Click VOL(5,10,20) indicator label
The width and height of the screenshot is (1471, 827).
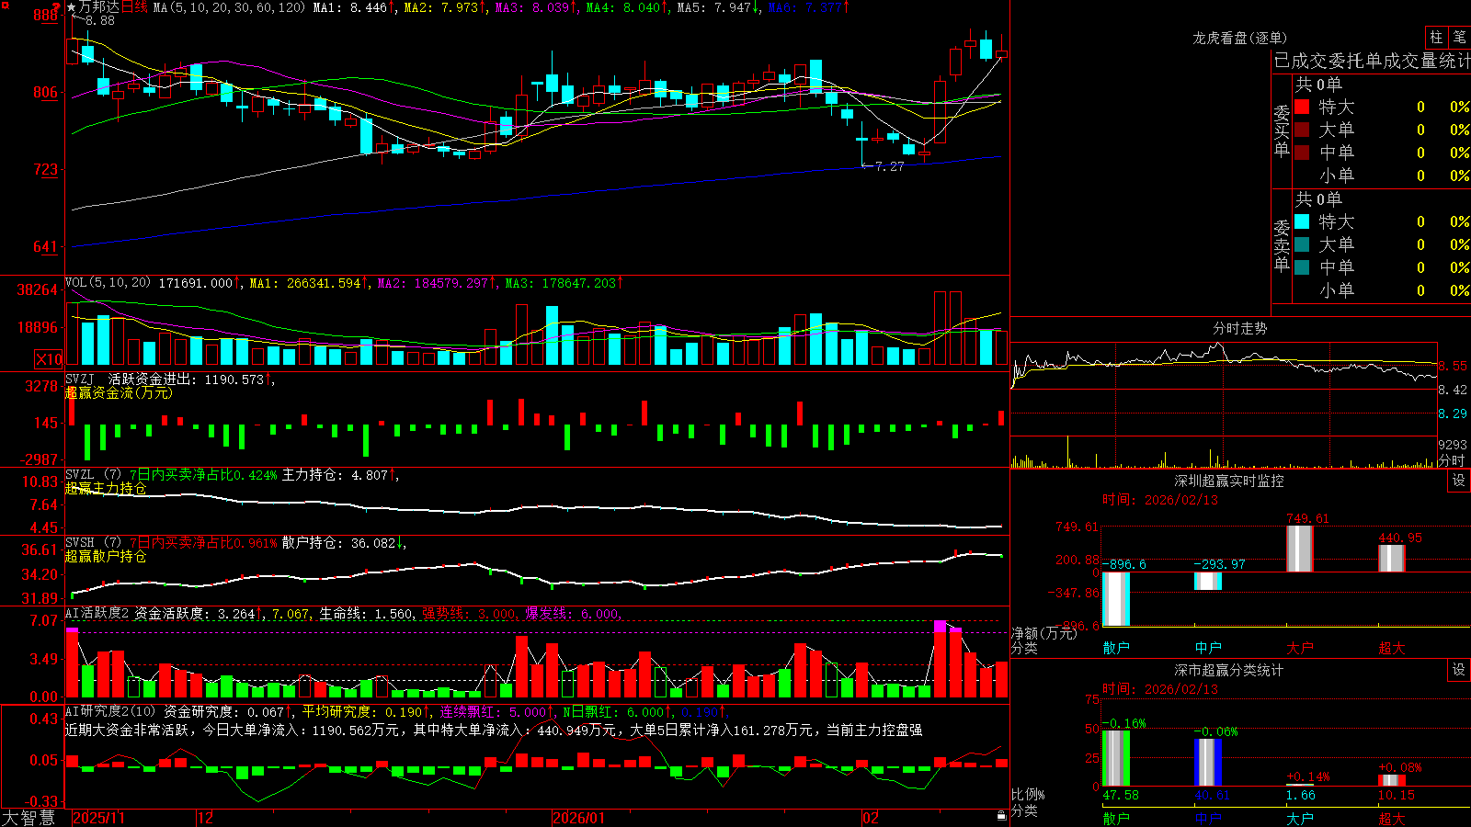pos(108,282)
